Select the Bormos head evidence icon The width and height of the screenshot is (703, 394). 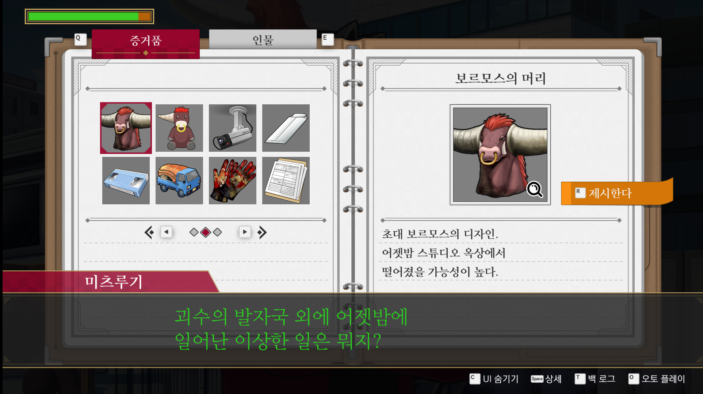click(126, 128)
